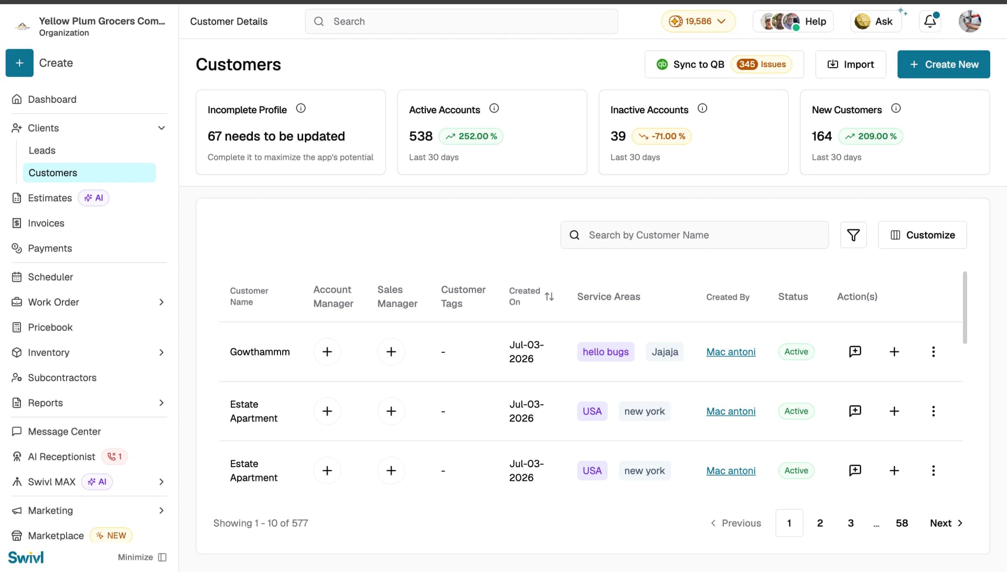Open the notifications bell
This screenshot has height=572, width=1007.
click(930, 21)
